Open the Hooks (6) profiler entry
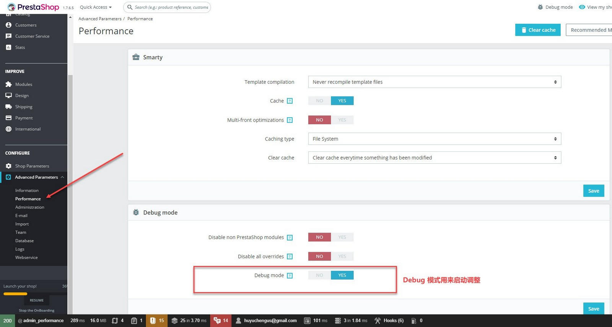The width and height of the screenshot is (612, 327). tap(389, 320)
